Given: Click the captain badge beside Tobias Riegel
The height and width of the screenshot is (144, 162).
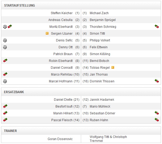Looking at the screenshot, I should click(x=113, y=67).
